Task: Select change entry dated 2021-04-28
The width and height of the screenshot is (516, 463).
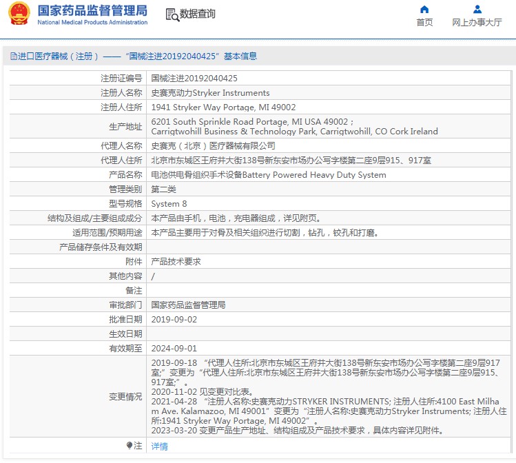Action: click(329, 411)
